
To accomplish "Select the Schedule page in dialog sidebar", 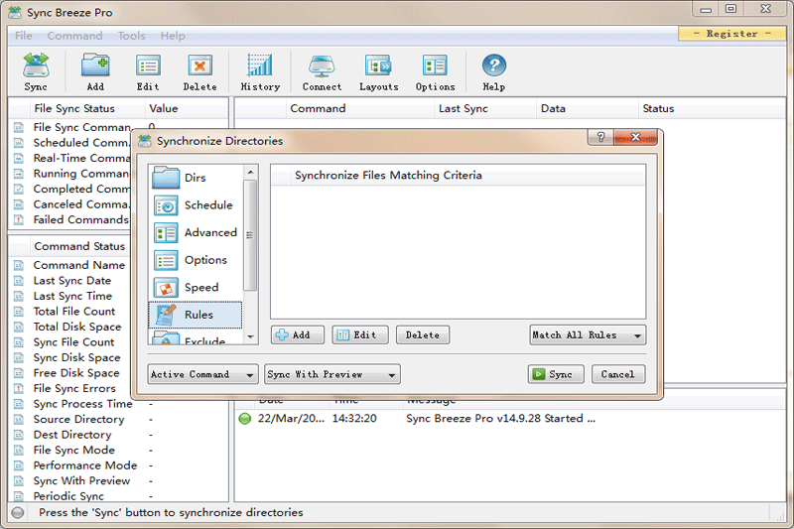I will coord(196,205).
